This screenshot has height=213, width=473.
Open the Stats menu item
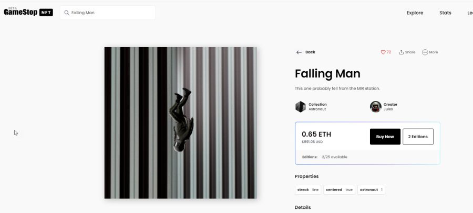(445, 13)
